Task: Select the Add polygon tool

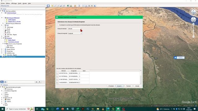Action: click(x=55, y=6)
